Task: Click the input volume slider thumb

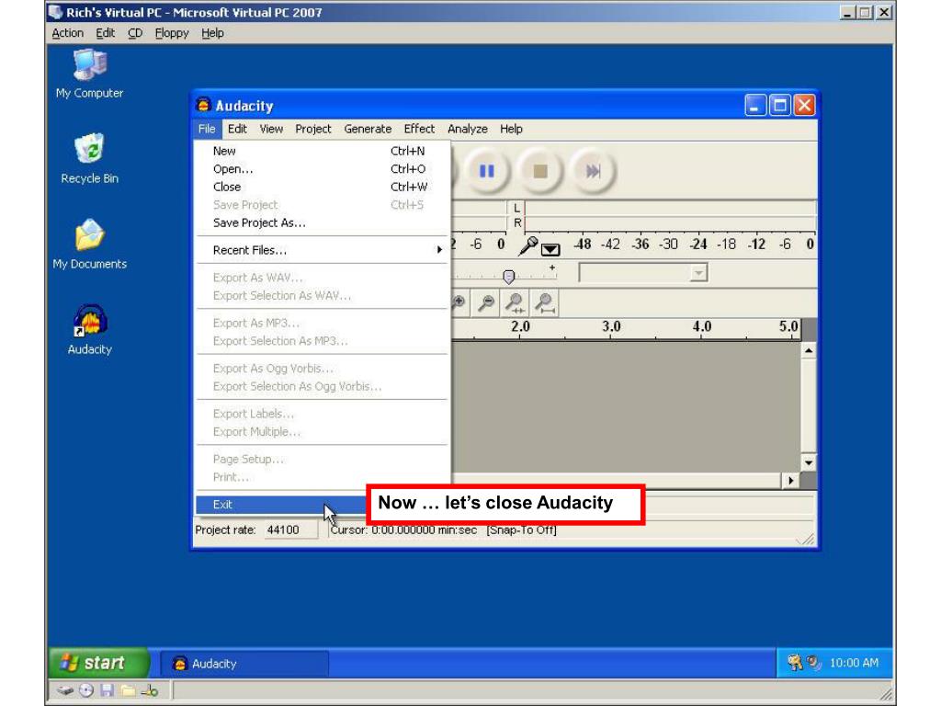Action: tap(509, 276)
